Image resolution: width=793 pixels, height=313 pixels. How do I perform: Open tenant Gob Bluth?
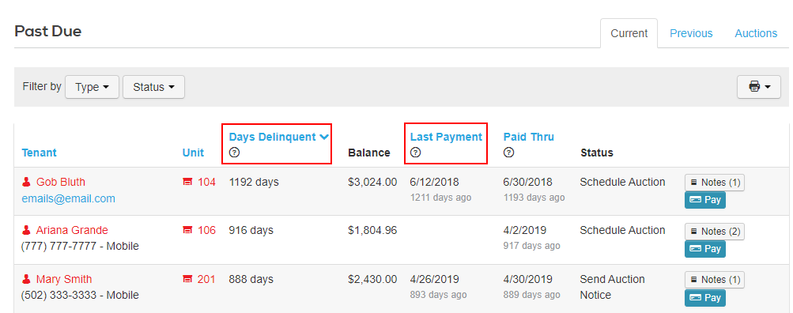(x=61, y=182)
